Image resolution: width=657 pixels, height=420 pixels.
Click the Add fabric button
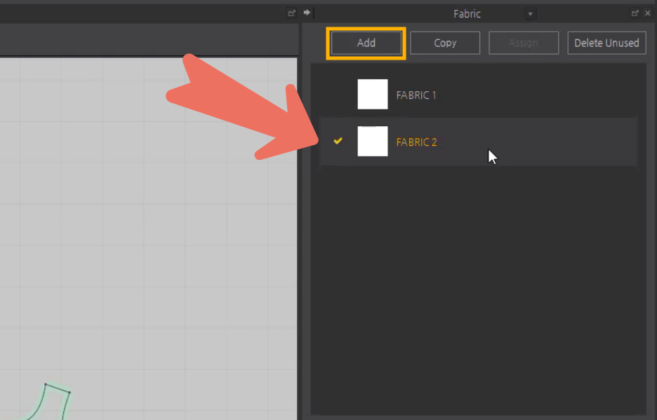(x=366, y=43)
